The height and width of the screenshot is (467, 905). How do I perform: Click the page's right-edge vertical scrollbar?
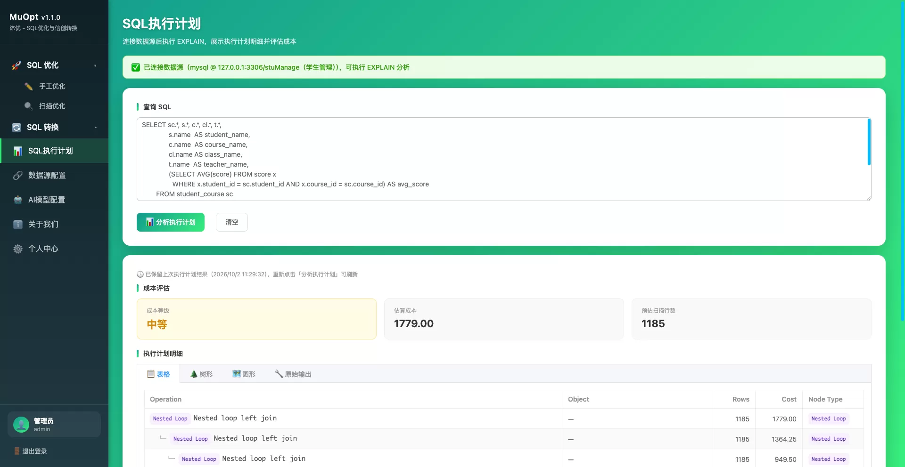[902, 162]
